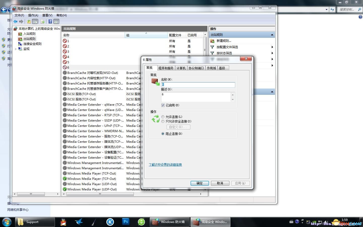Screen dimensions: 363x227
Task: Switch to the 程序和服务 tab
Action: click(166, 68)
